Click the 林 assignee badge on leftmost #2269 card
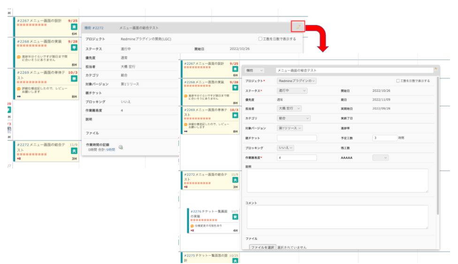 pos(74,79)
